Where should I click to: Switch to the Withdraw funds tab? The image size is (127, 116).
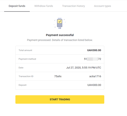click(43, 6)
